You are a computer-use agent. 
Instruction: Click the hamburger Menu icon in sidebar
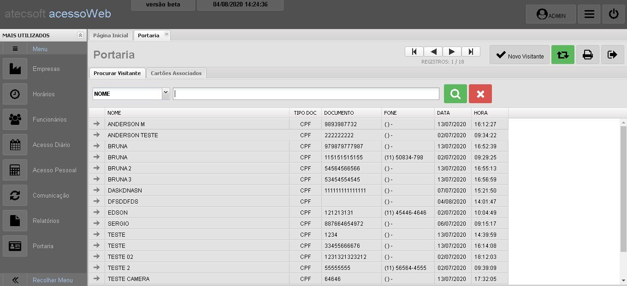(x=15, y=49)
